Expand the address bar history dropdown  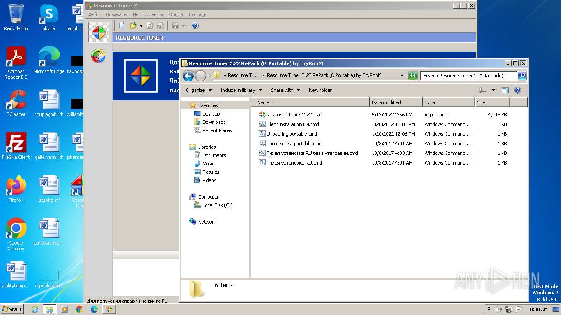[x=402, y=76]
